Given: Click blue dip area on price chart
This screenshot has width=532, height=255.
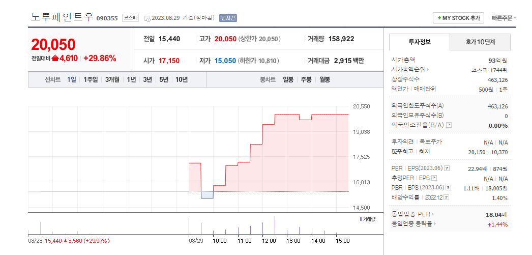Looking at the screenshot, I should (207, 195).
